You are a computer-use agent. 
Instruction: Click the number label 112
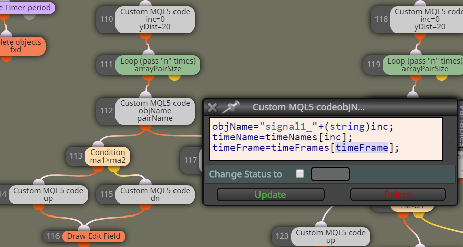click(107, 111)
